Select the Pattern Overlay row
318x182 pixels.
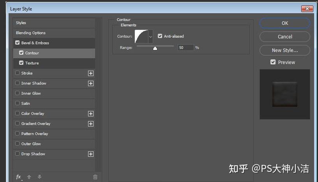pyautogui.click(x=54, y=134)
